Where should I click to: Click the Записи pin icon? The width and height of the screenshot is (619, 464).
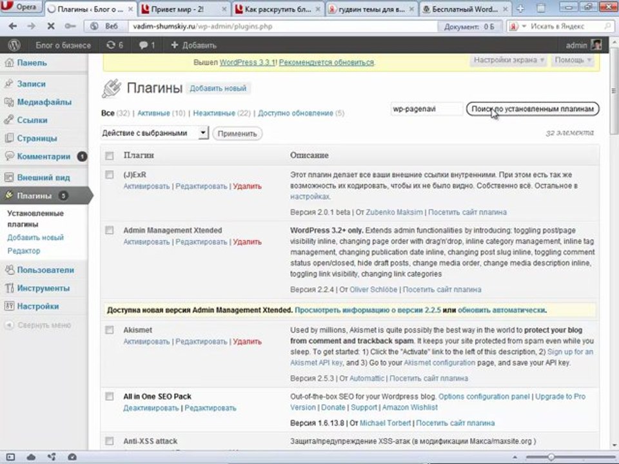click(10, 84)
